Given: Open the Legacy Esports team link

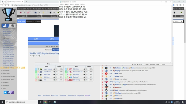Looking at the screenshot, I should pyautogui.click(x=48, y=69).
